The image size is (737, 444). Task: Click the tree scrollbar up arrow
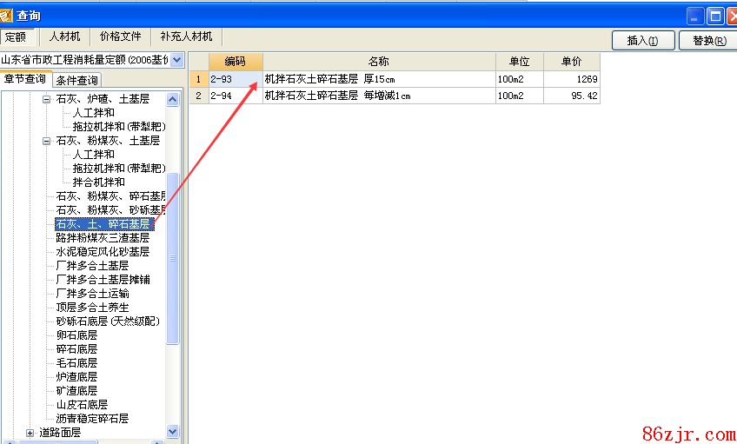[172, 99]
